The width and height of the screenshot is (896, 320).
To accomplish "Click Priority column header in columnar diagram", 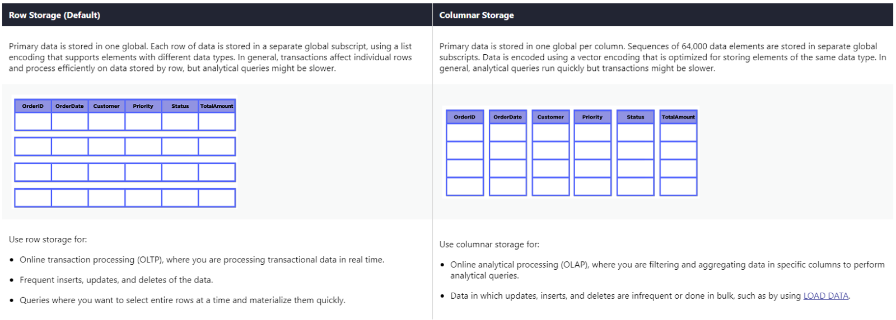I will point(592,117).
